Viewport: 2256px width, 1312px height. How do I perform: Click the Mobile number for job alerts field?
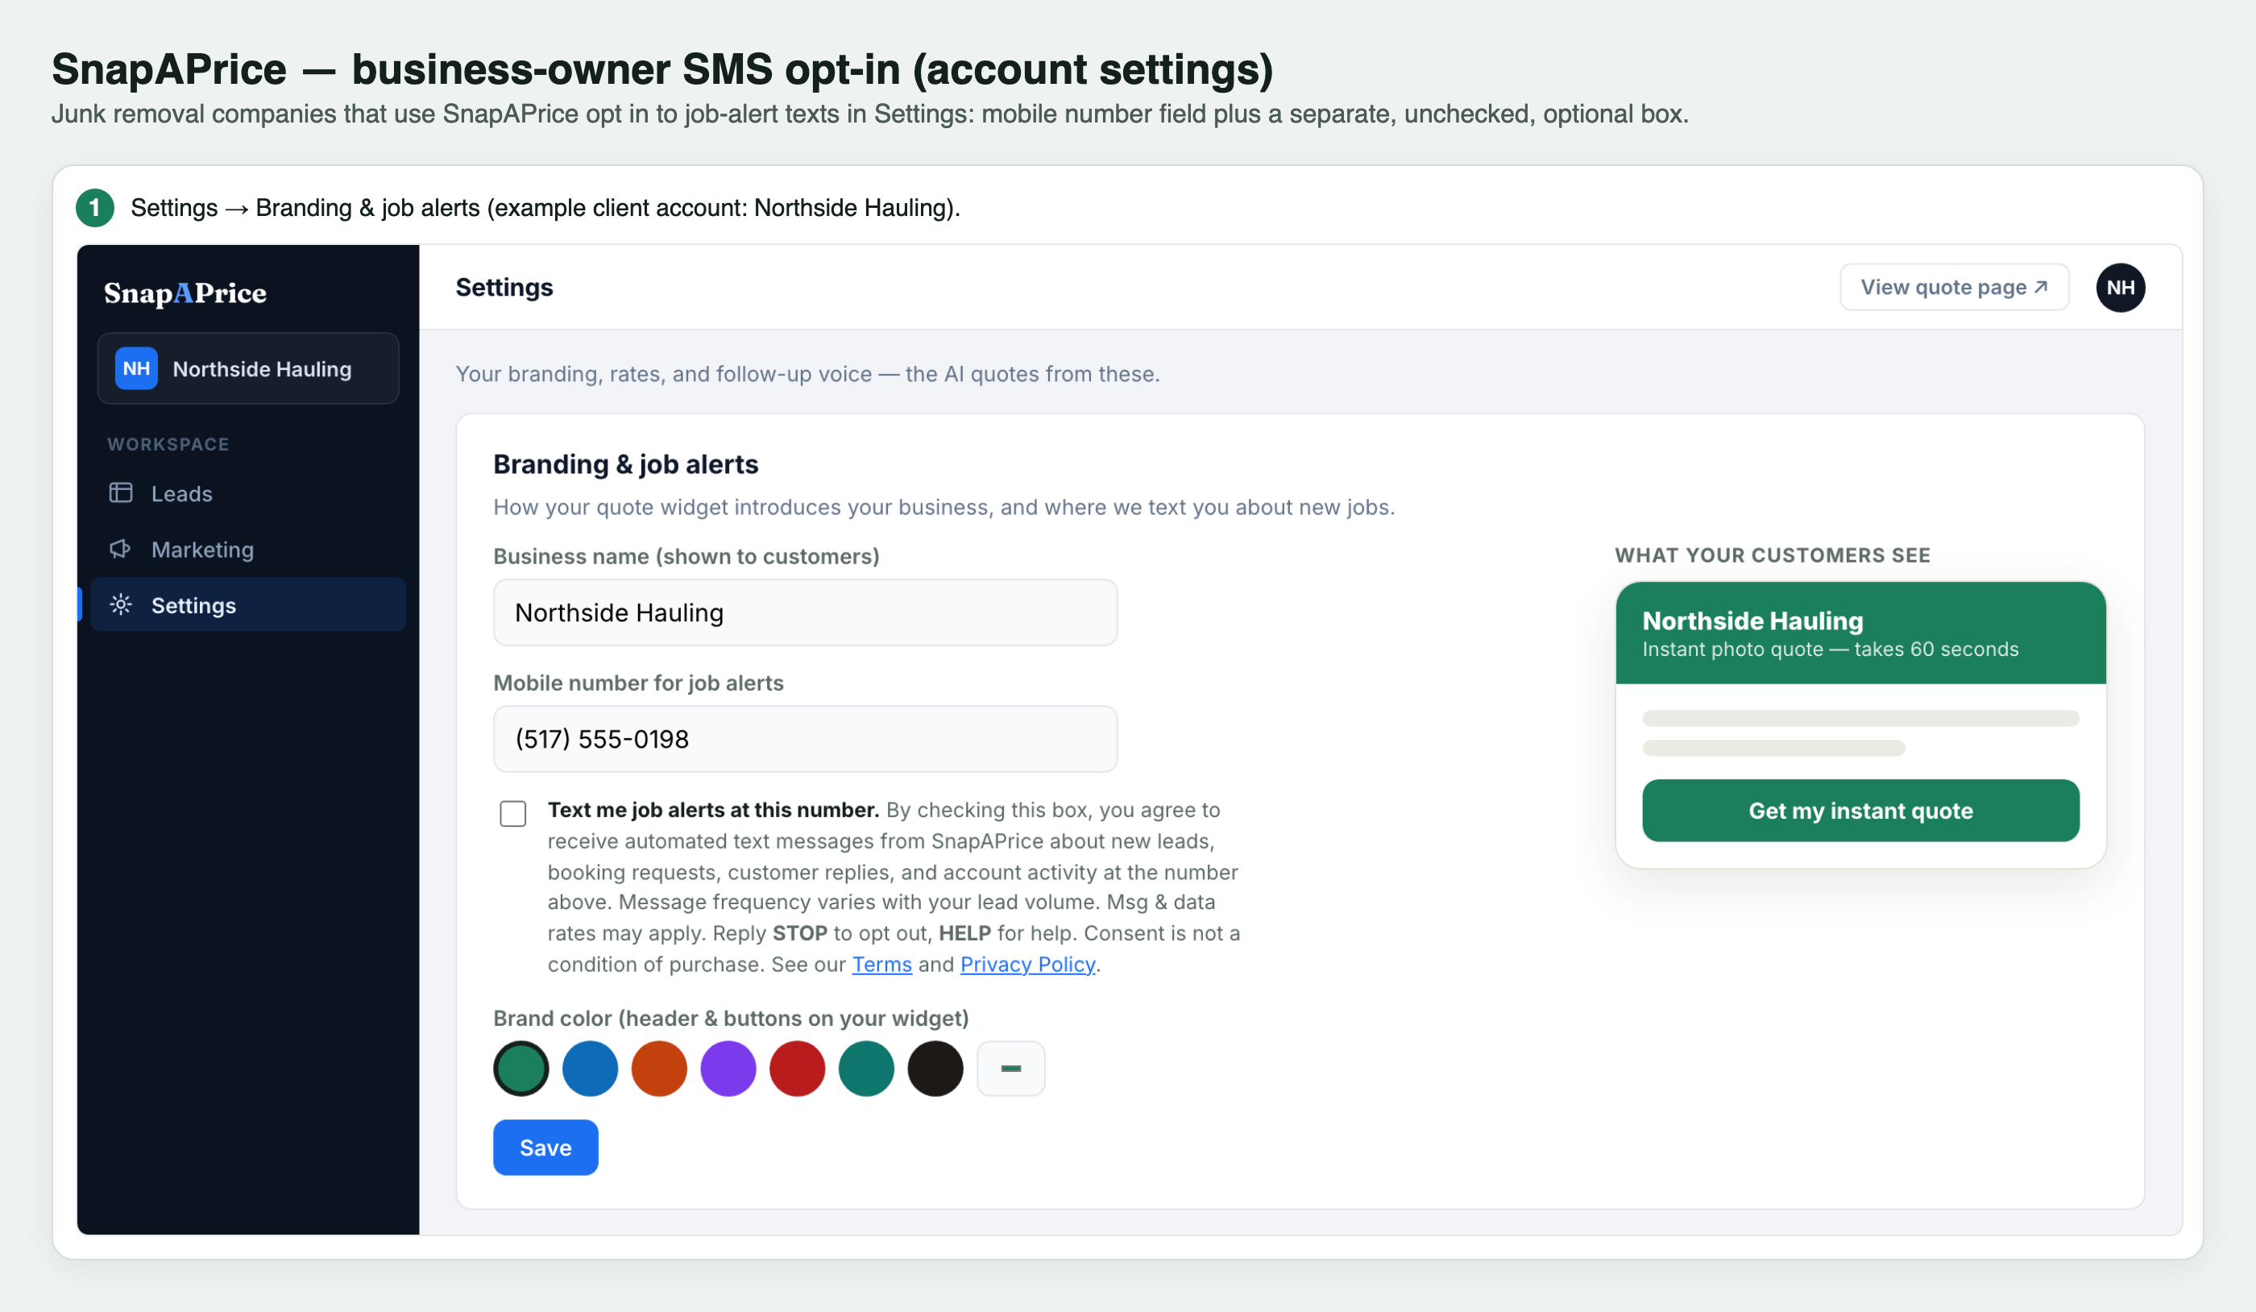805,739
